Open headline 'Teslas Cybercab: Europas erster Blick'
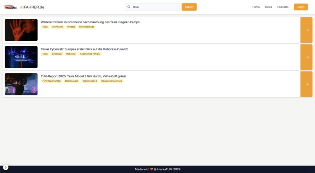Screen dimensions: 315x173 click(84, 49)
